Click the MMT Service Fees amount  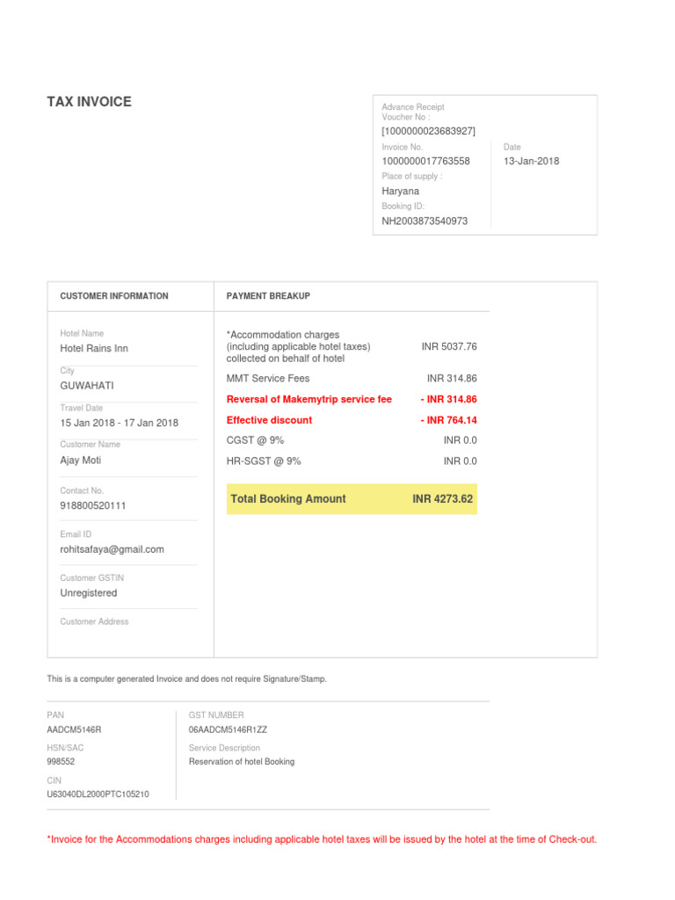pyautogui.click(x=452, y=379)
